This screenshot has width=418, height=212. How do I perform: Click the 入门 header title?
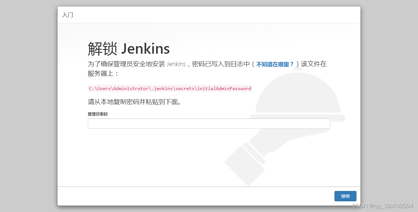(68, 15)
